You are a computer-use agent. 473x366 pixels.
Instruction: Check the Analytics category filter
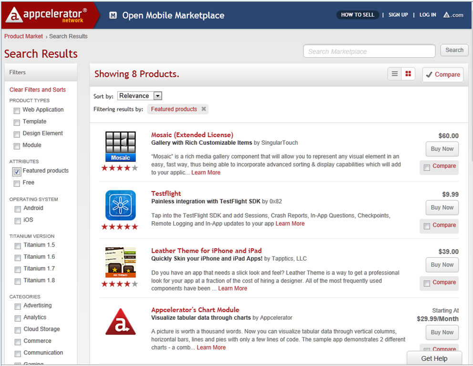click(x=18, y=318)
